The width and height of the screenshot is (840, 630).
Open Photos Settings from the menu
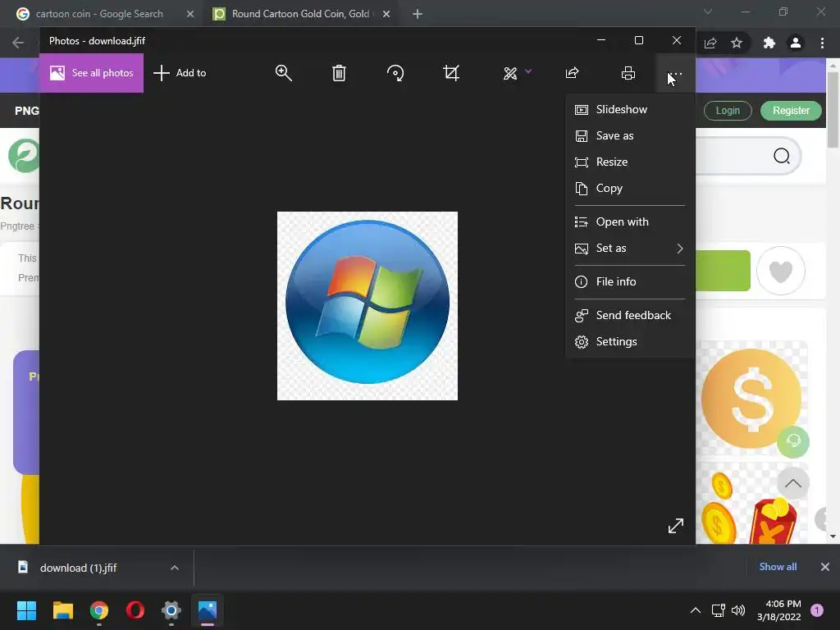click(x=630, y=342)
